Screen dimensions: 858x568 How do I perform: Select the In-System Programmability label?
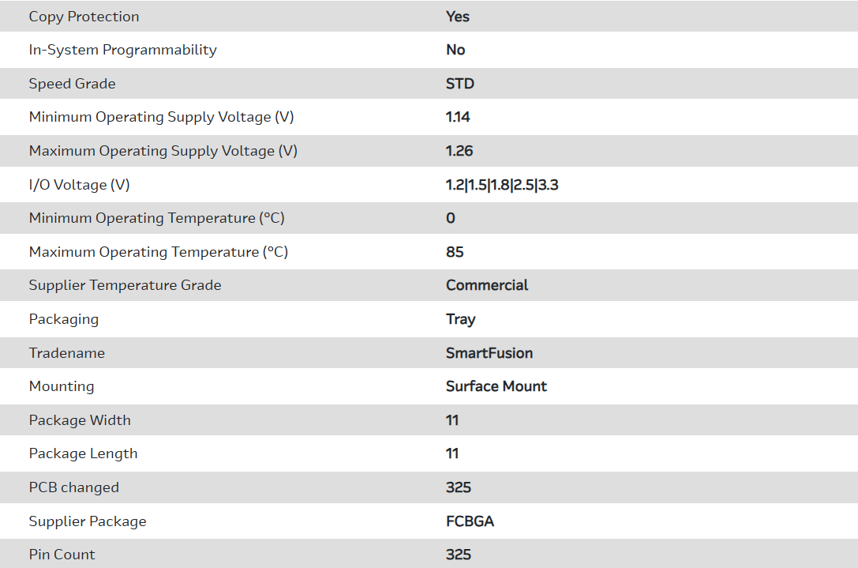coord(122,50)
